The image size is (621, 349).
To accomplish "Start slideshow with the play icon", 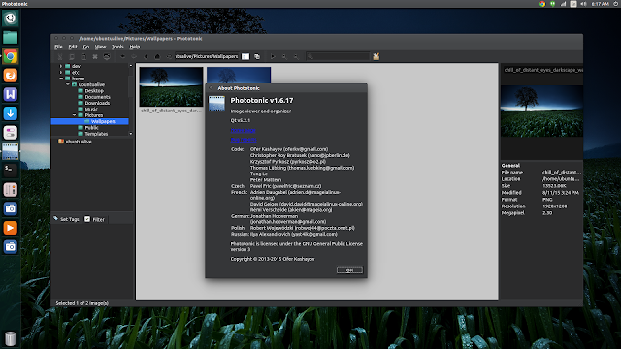I will coord(273,56).
